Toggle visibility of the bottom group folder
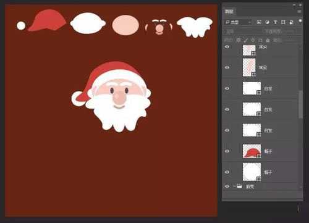The height and width of the screenshot is (223, 309). pos(227,187)
